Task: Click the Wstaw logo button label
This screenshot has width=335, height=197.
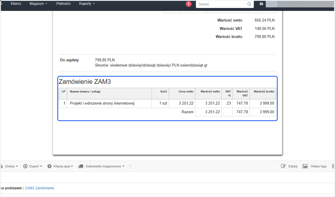Action: pos(319,166)
